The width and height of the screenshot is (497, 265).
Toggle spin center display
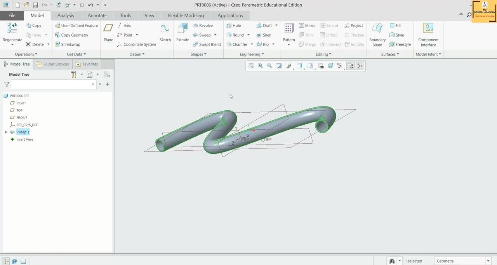[360, 66]
